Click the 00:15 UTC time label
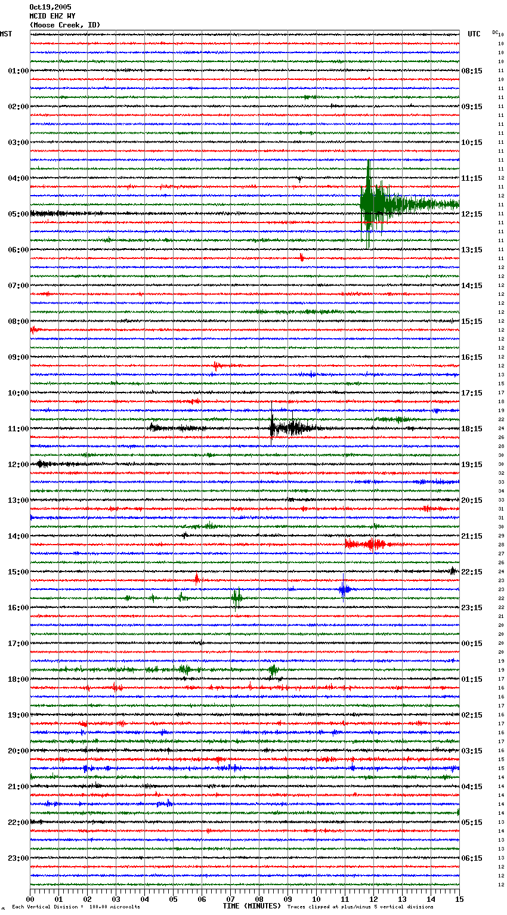 point(472,644)
